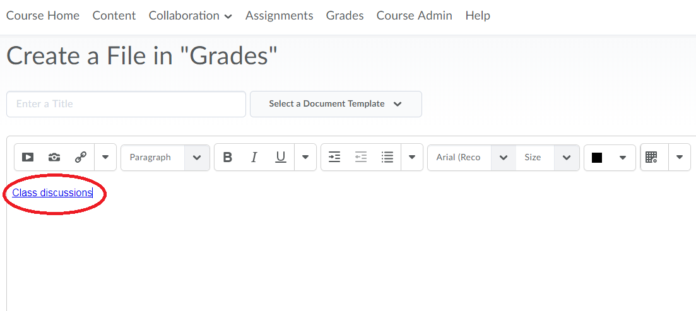Viewport: 696px width, 311px height.
Task: Click the insert table grid icon
Action: point(652,158)
